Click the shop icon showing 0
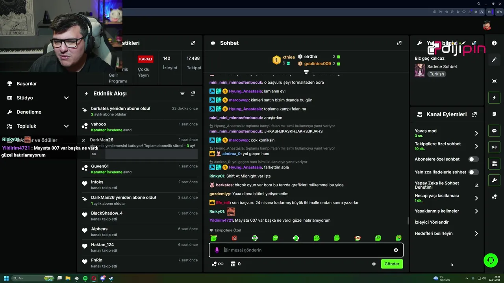Viewport: 504px width, 283px height. (x=235, y=264)
